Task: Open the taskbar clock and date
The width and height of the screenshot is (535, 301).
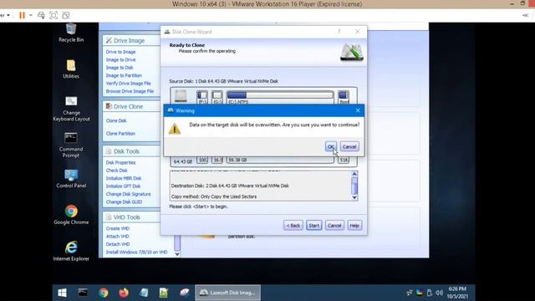Action: click(457, 293)
